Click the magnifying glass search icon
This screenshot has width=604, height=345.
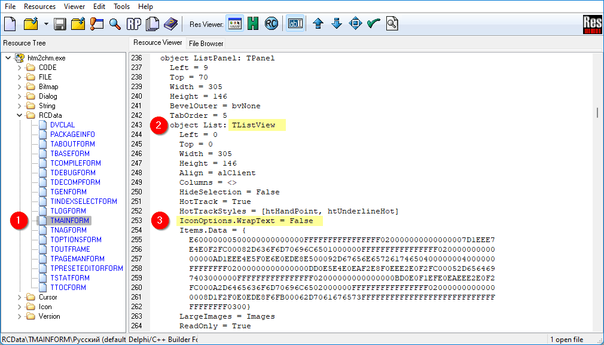coord(115,24)
